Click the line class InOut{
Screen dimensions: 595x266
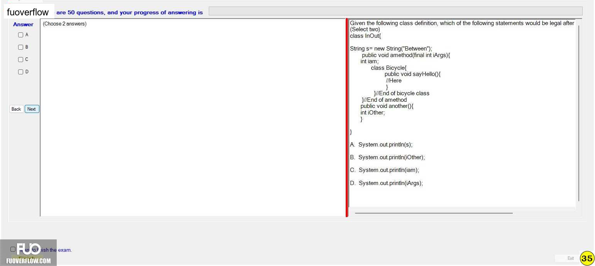coord(365,36)
